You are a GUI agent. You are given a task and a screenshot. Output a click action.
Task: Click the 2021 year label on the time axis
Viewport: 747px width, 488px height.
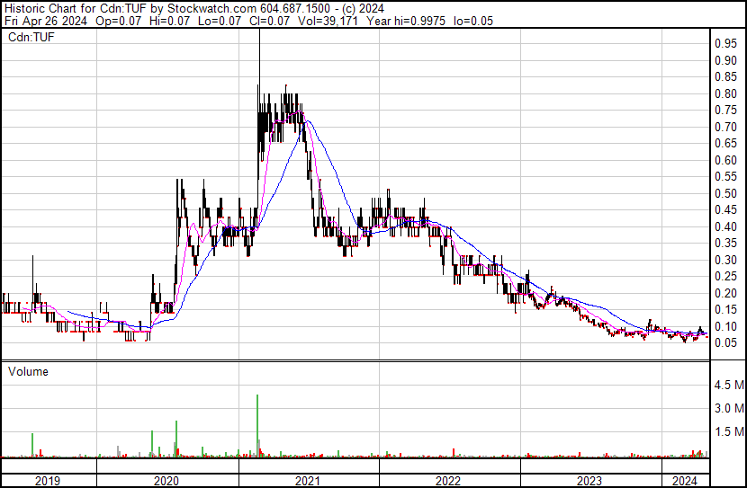[308, 481]
